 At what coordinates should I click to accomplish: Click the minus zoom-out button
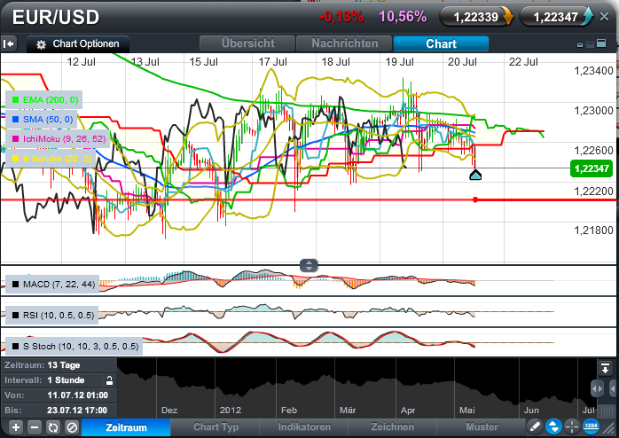[x=35, y=427]
